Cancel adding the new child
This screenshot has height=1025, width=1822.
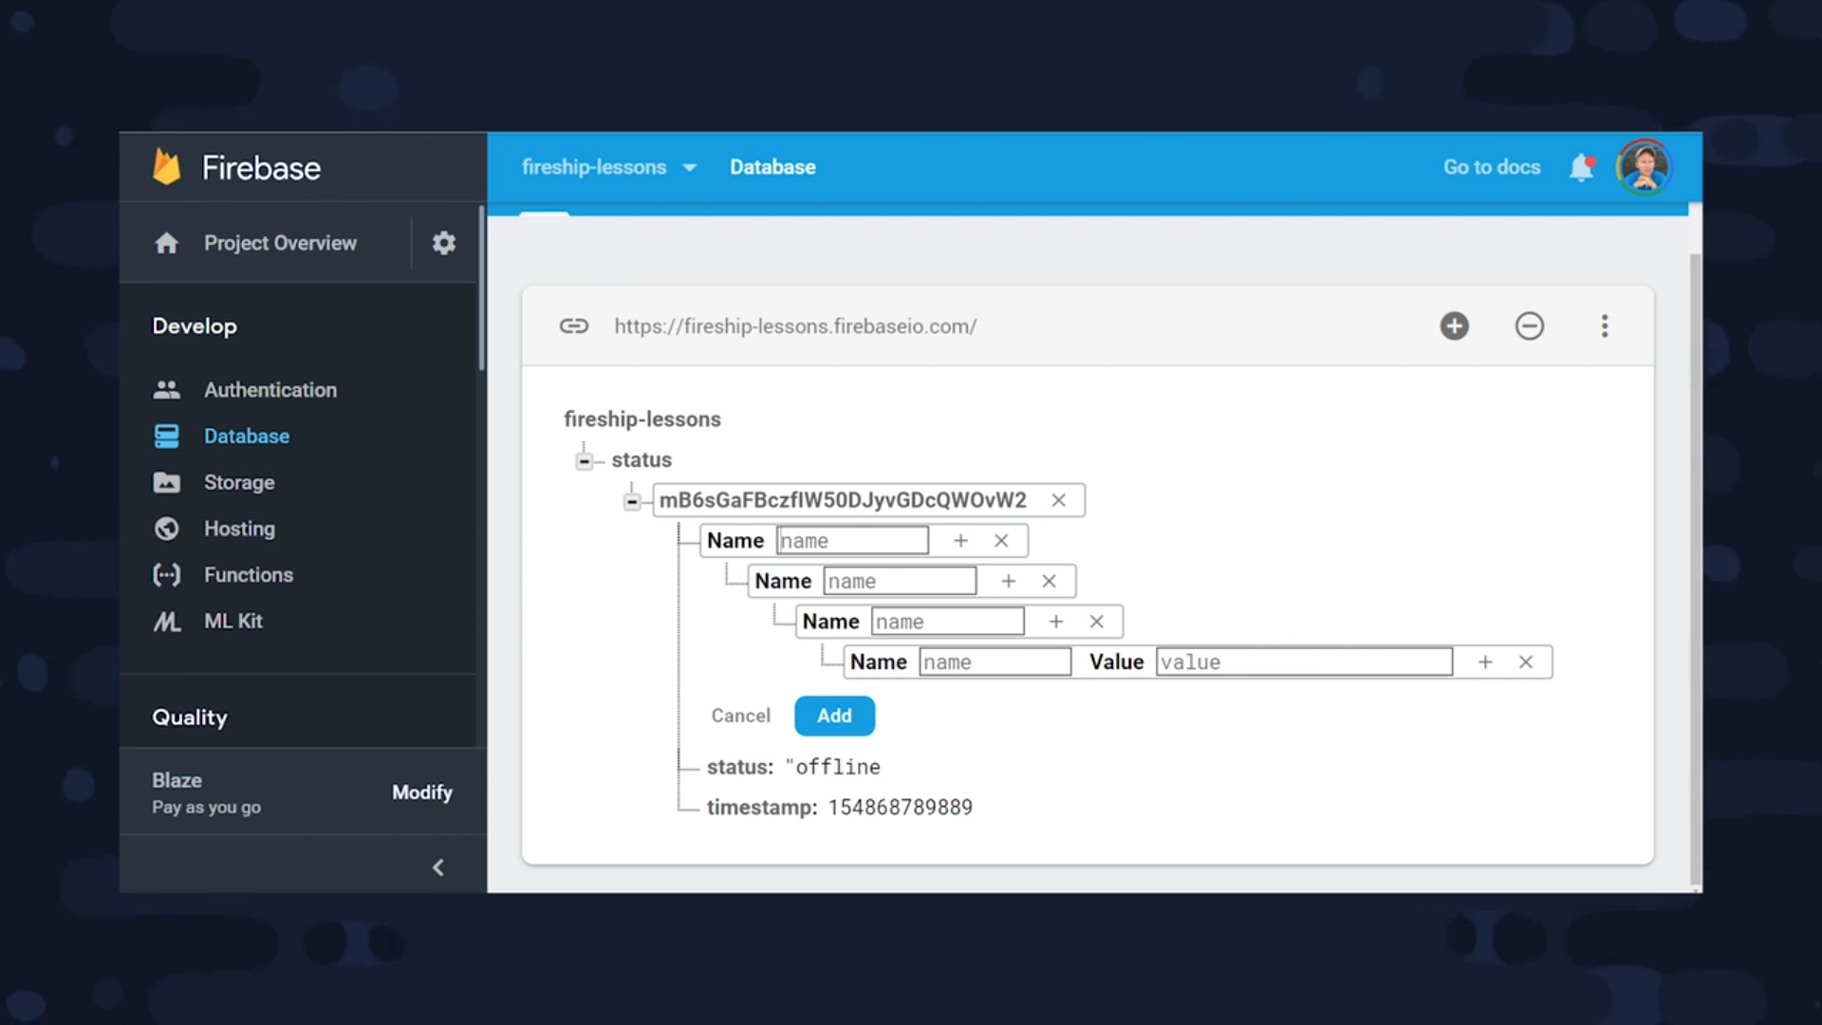741,716
